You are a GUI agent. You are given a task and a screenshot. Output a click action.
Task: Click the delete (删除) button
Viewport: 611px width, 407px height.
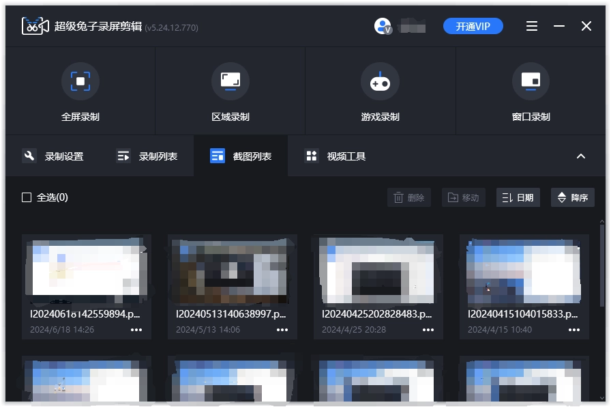point(409,197)
